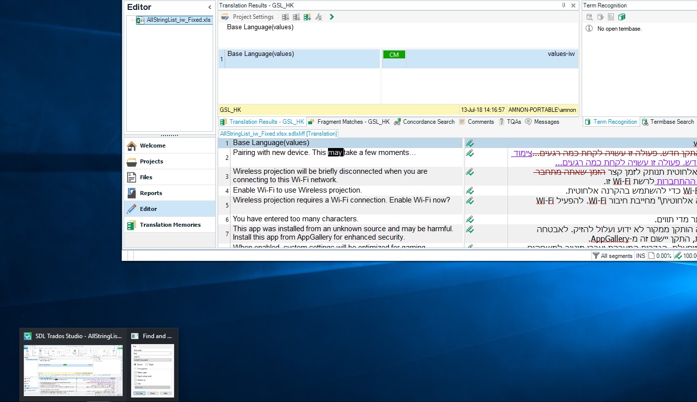Select AllStringList_iw_Fixed.xls file in Editor tree

(x=175, y=20)
